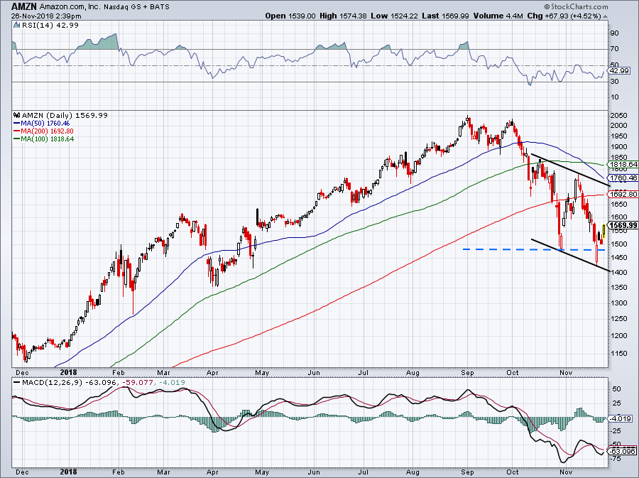Click the Nasdaq GS + BATS exchange label
This screenshot has width=639, height=478.
point(136,7)
